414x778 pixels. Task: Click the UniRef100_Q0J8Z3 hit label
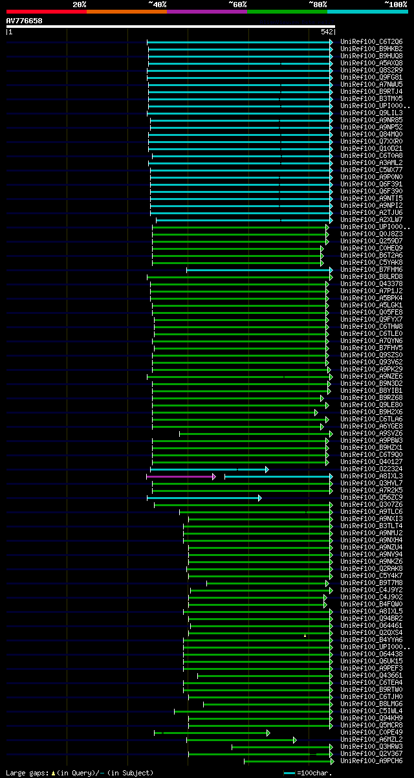tap(372, 234)
